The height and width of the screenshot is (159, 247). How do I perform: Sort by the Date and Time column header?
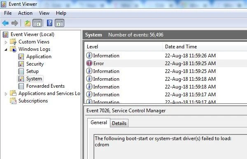coord(205,47)
